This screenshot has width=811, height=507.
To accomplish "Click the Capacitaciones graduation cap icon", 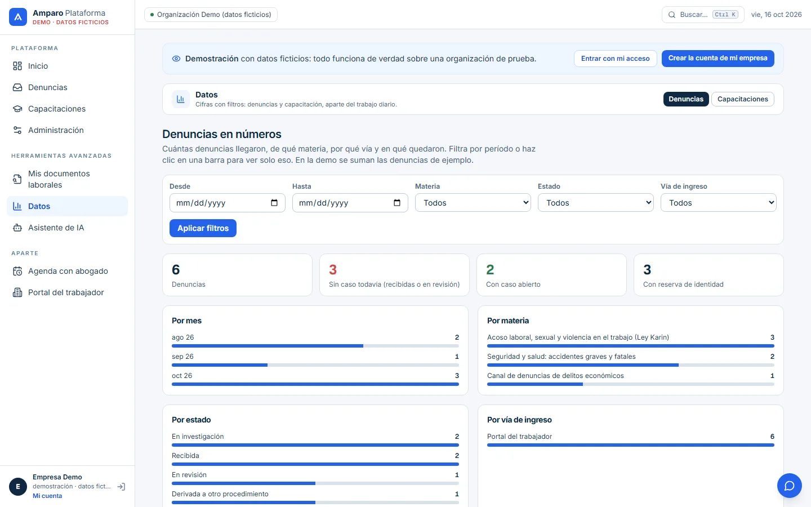I will coord(17,109).
